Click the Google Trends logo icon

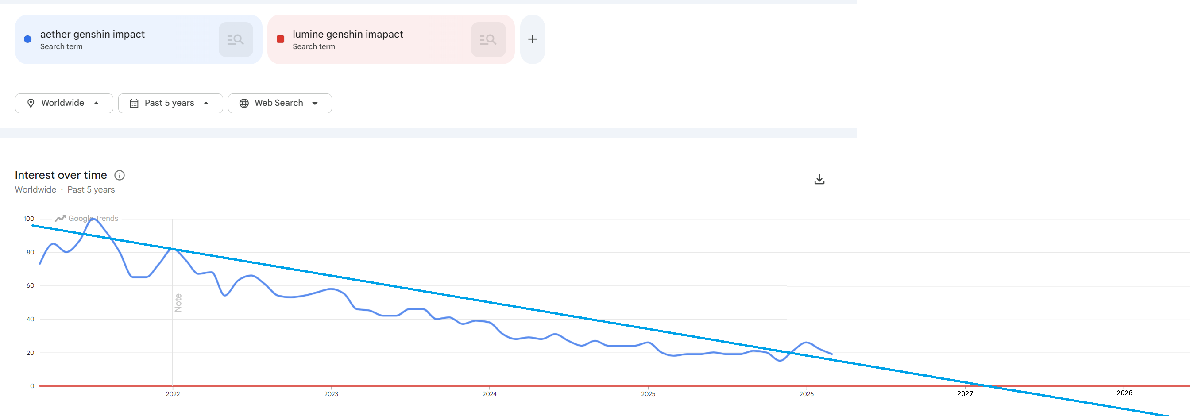60,218
